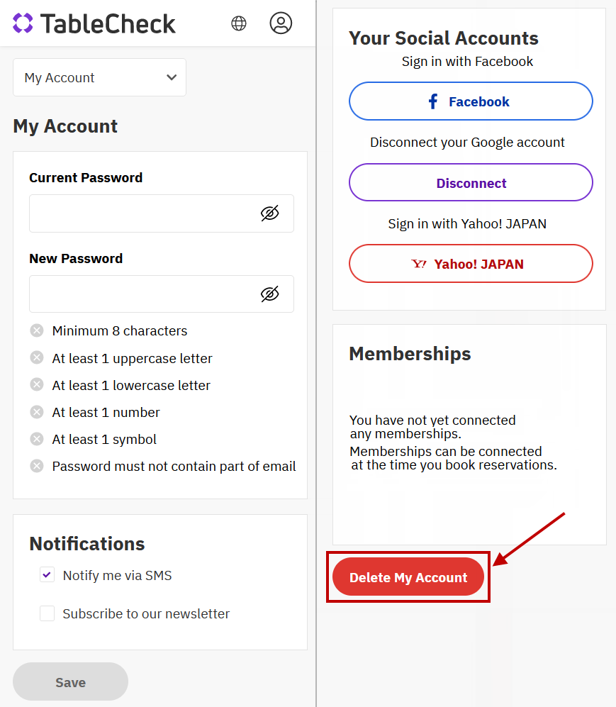Click the Save button

tap(70, 682)
